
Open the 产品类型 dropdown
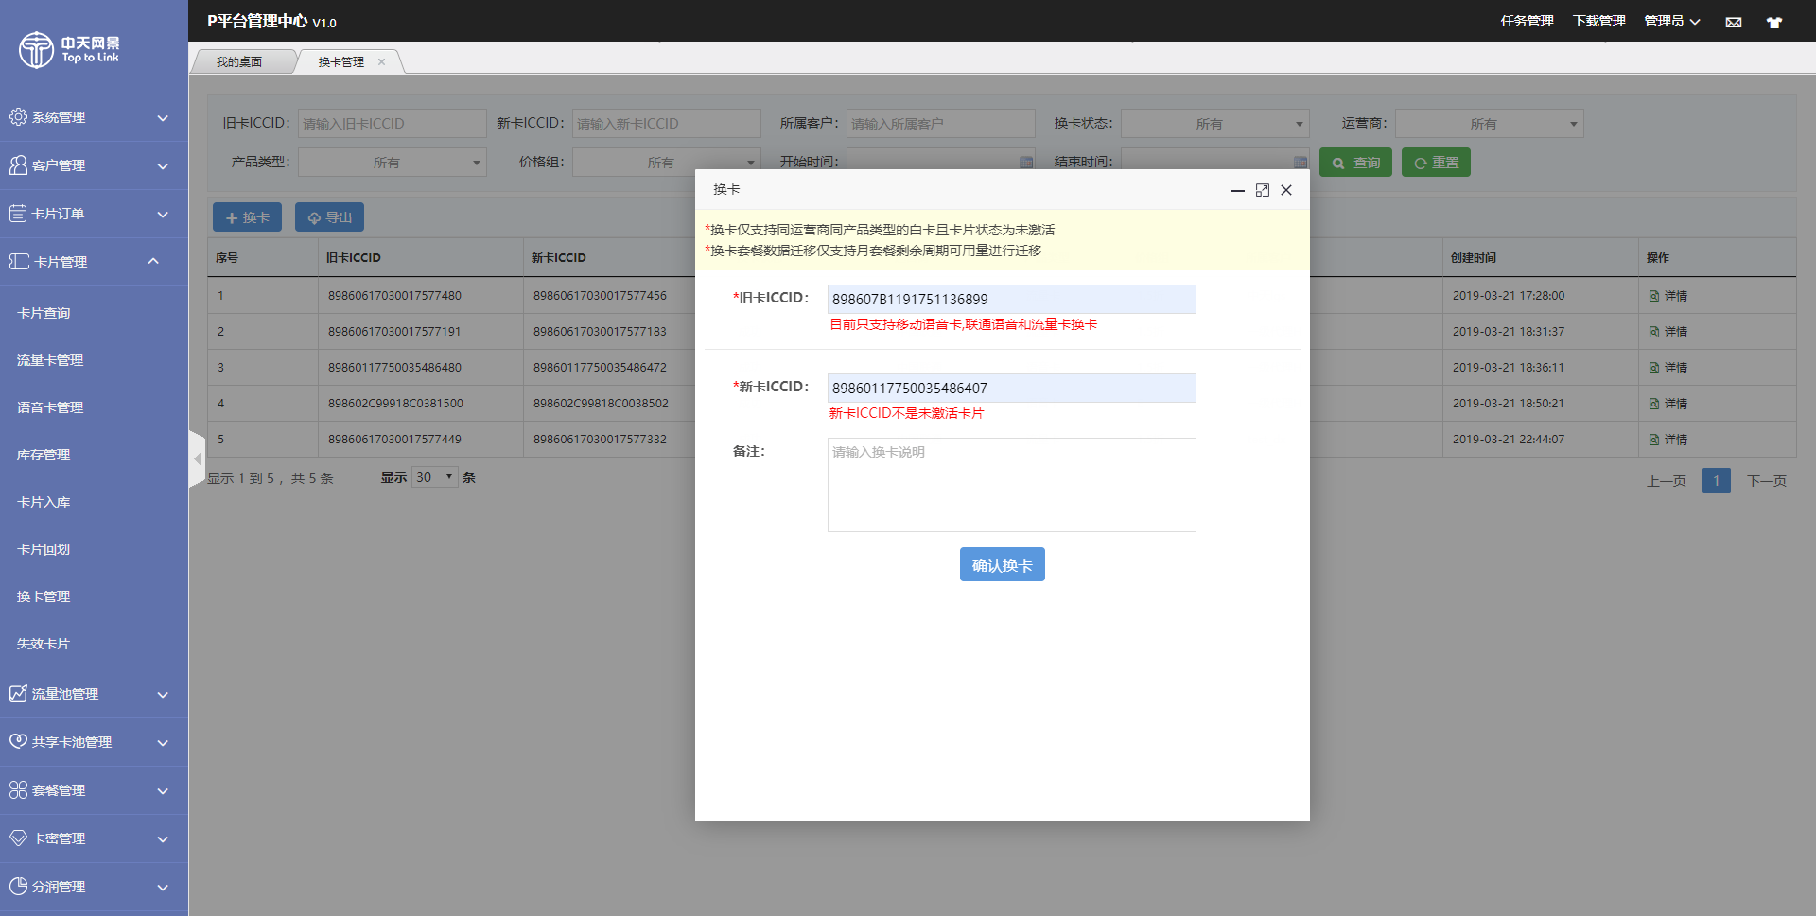tap(393, 163)
